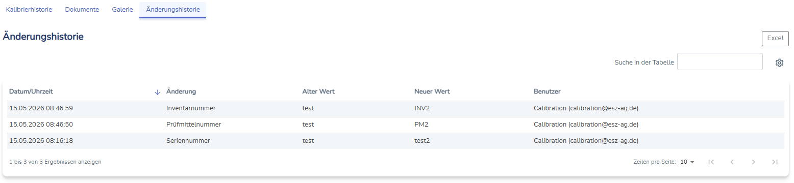Toggle the sort arrow on Datum/Uhrzeit
This screenshot has width=794, height=183.
[157, 92]
